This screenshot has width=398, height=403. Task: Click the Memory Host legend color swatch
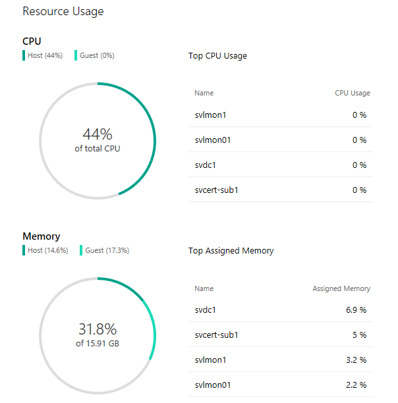pyautogui.click(x=24, y=250)
